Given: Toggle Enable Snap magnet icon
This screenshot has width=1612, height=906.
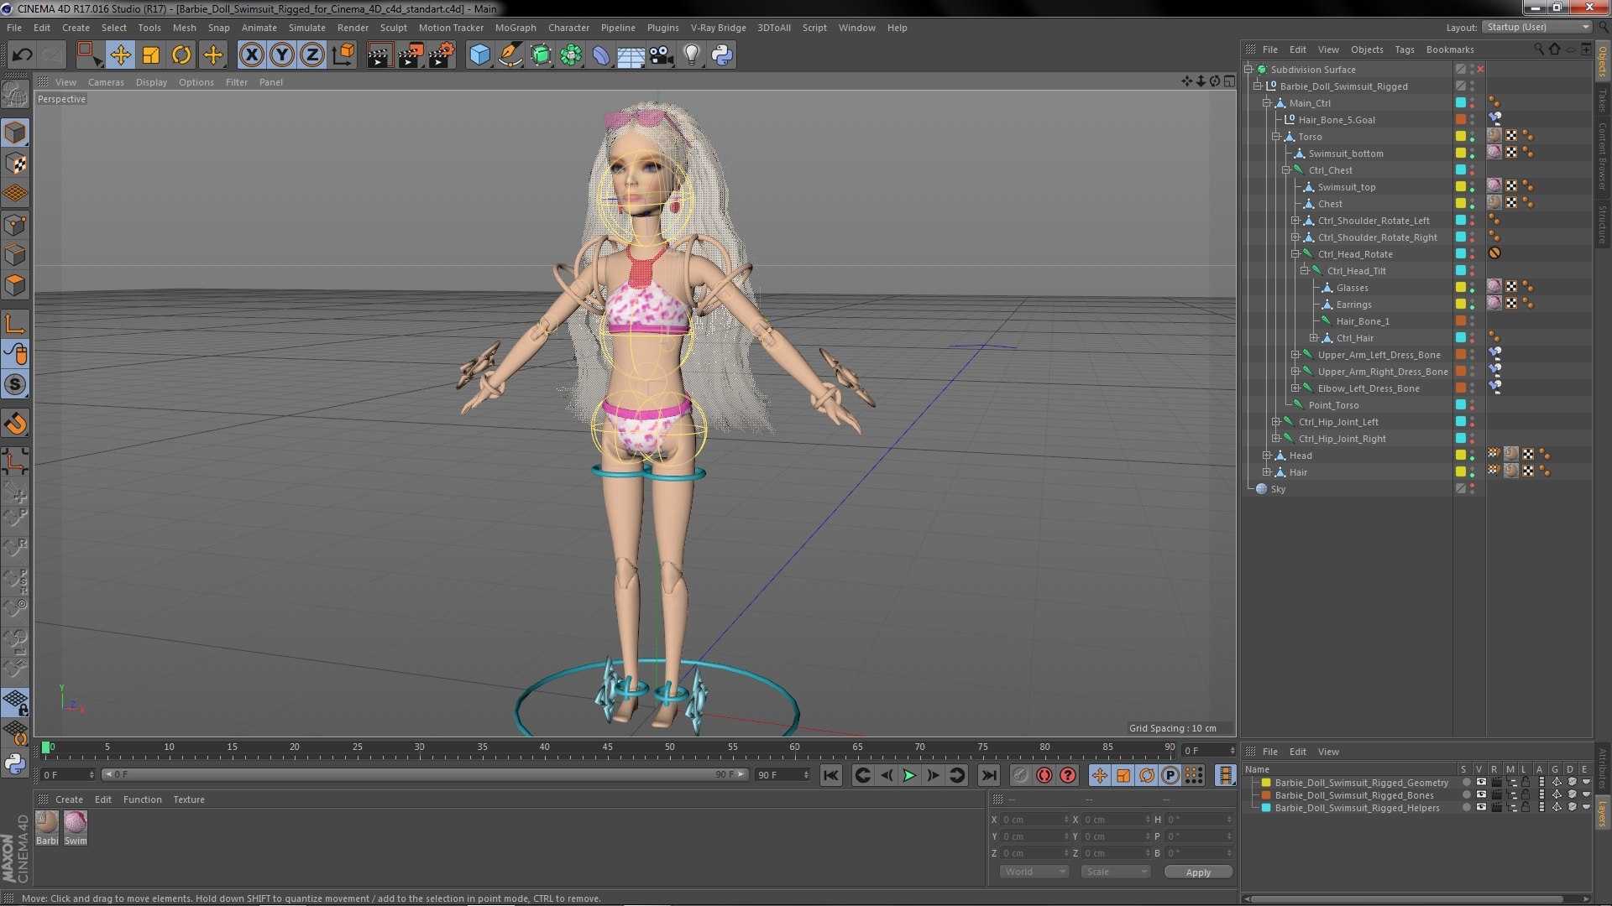Looking at the screenshot, I should pyautogui.click(x=15, y=424).
